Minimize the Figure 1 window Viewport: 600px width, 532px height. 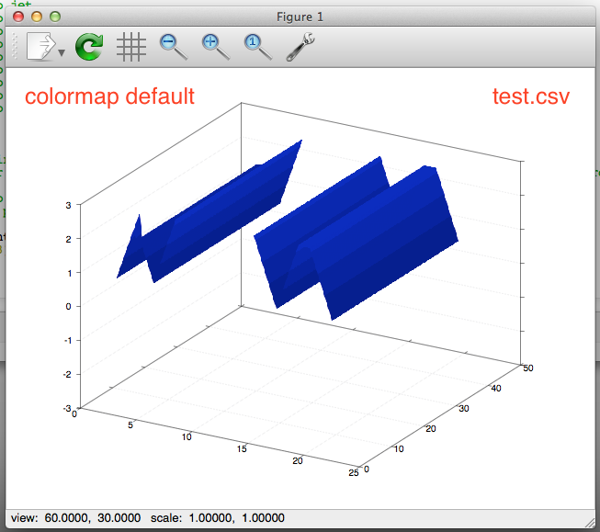[37, 17]
